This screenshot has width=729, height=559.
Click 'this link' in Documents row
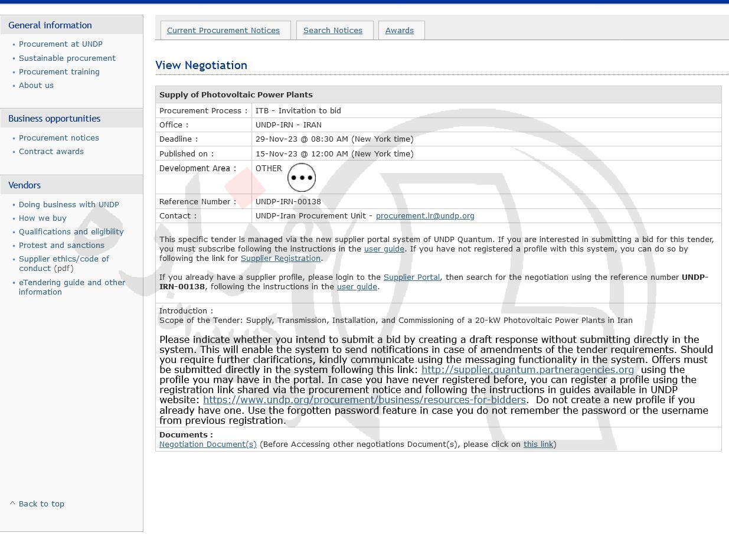coord(538,444)
